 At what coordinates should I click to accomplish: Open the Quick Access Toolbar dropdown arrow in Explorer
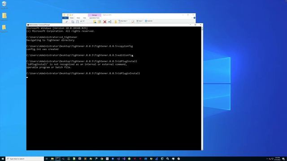pyautogui.click(x=73, y=15)
